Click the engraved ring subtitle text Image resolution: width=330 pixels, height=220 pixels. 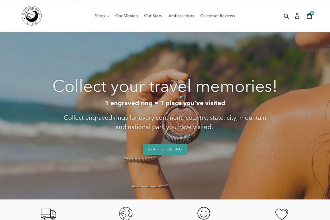click(165, 103)
